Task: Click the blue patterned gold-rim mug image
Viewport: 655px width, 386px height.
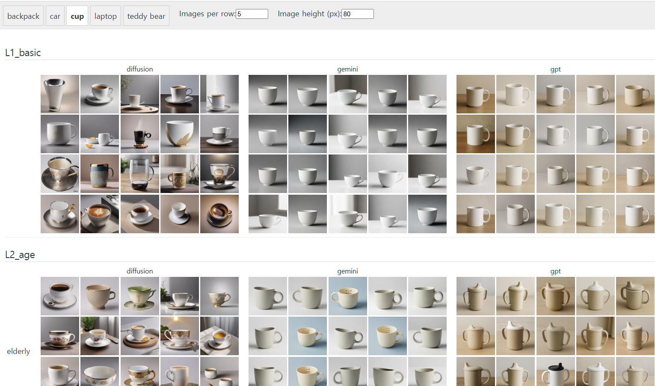Action: (100, 174)
